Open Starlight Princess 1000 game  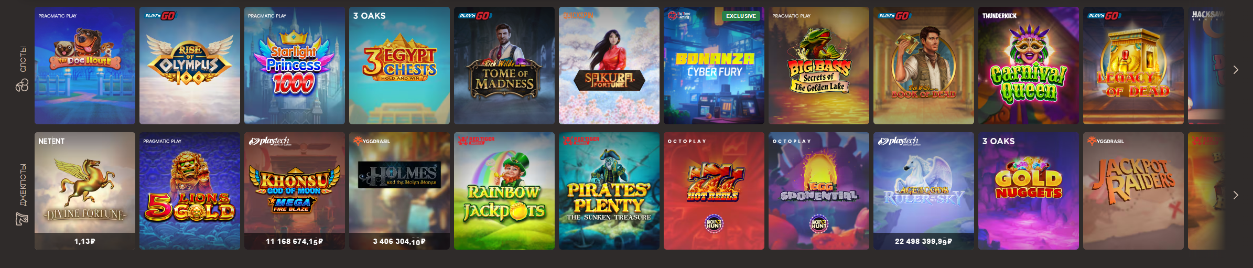(x=295, y=66)
